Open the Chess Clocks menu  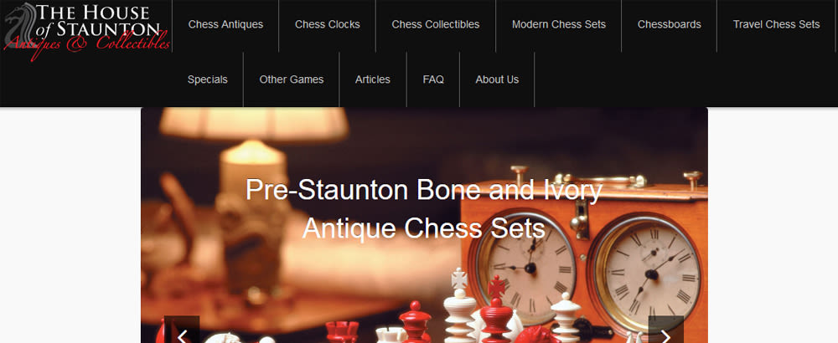point(328,24)
